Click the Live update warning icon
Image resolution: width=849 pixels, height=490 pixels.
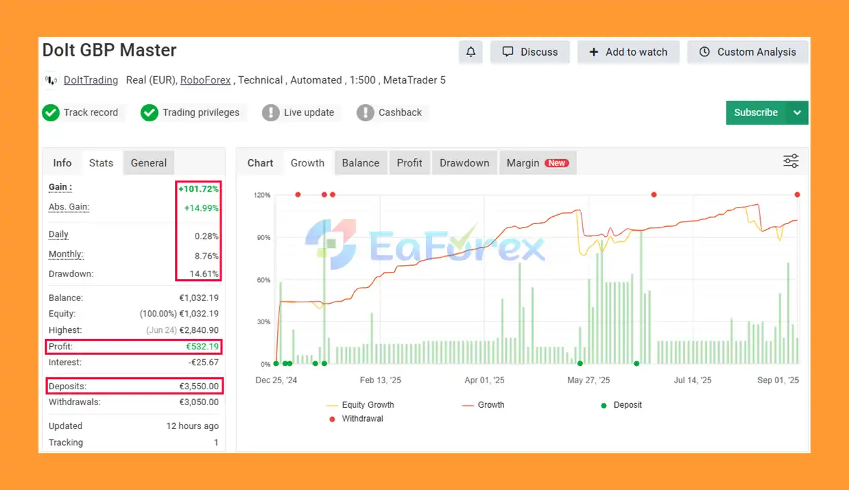(271, 113)
